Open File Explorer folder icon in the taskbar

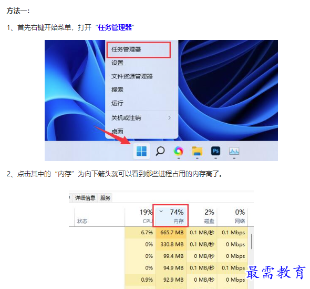click(x=197, y=151)
